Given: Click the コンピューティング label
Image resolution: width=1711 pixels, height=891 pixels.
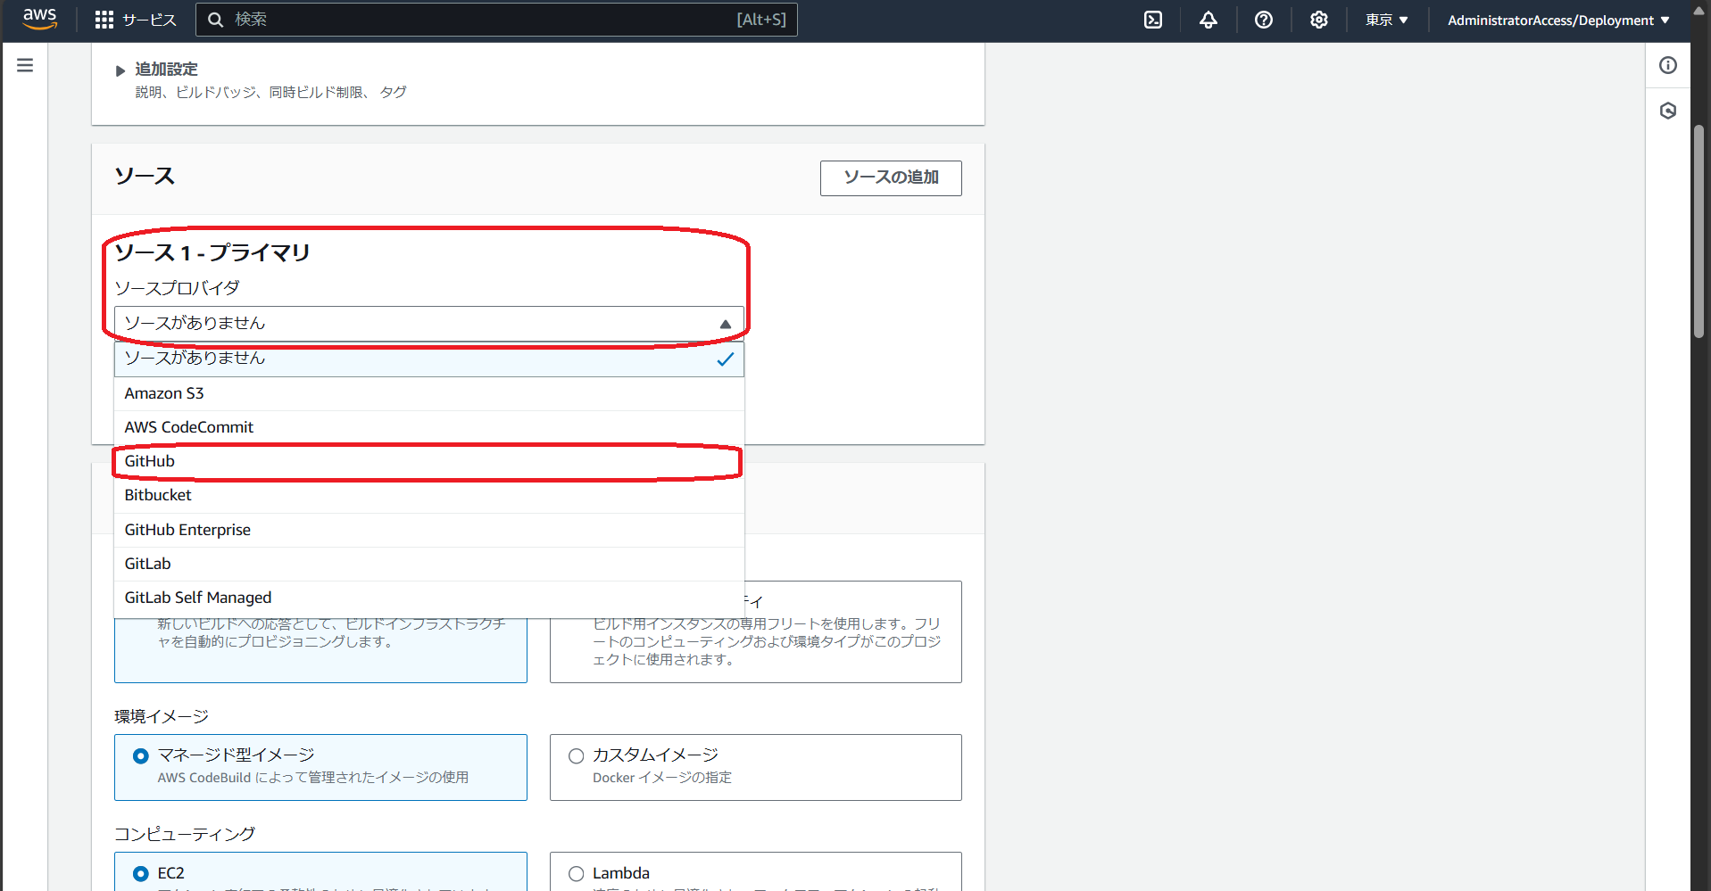Looking at the screenshot, I should coord(185,834).
